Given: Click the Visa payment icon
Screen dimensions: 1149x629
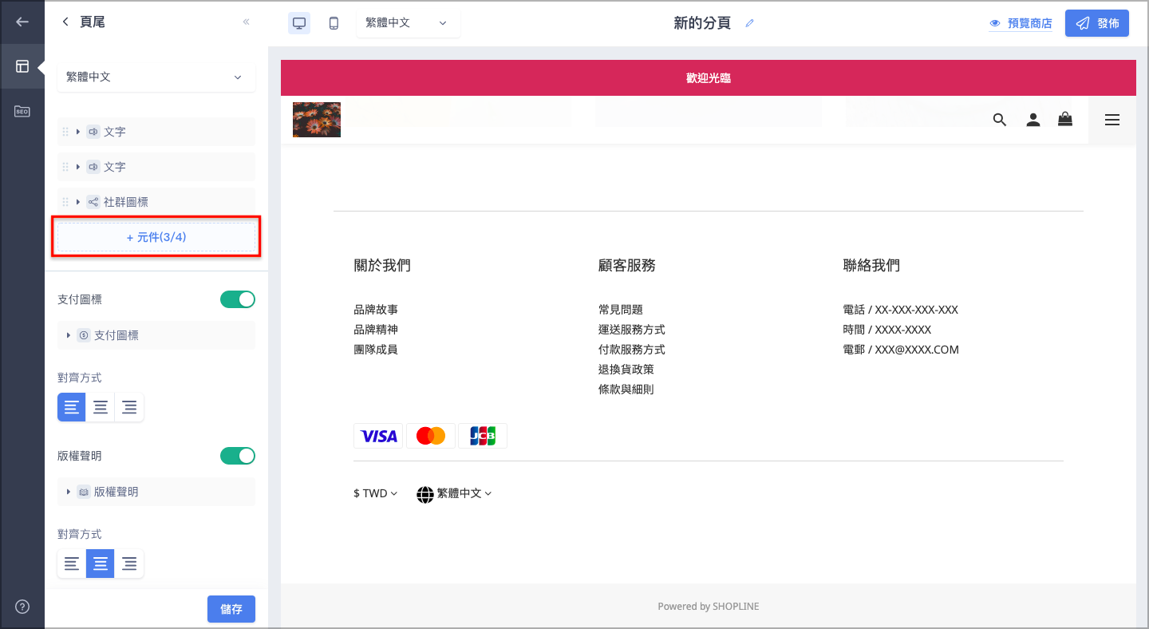Looking at the screenshot, I should click(378, 436).
